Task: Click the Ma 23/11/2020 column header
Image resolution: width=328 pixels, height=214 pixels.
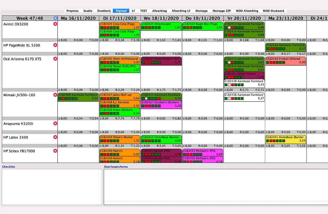Action: (x=286, y=18)
